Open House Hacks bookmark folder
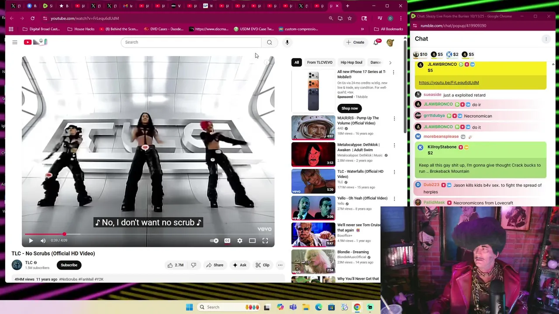The image size is (559, 314). pyautogui.click(x=81, y=29)
